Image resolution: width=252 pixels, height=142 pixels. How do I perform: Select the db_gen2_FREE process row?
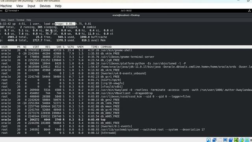126,100
